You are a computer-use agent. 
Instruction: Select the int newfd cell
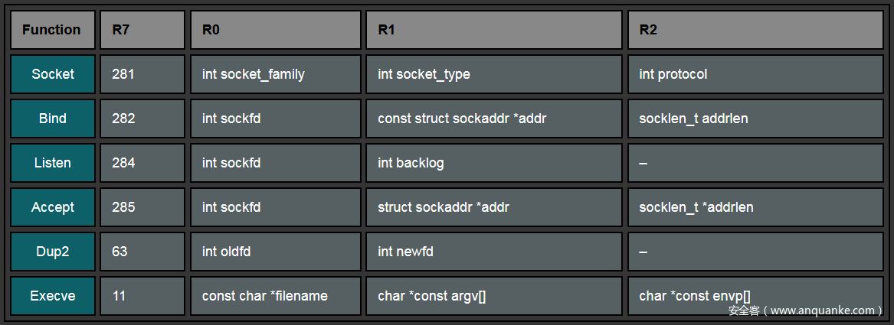pos(494,252)
